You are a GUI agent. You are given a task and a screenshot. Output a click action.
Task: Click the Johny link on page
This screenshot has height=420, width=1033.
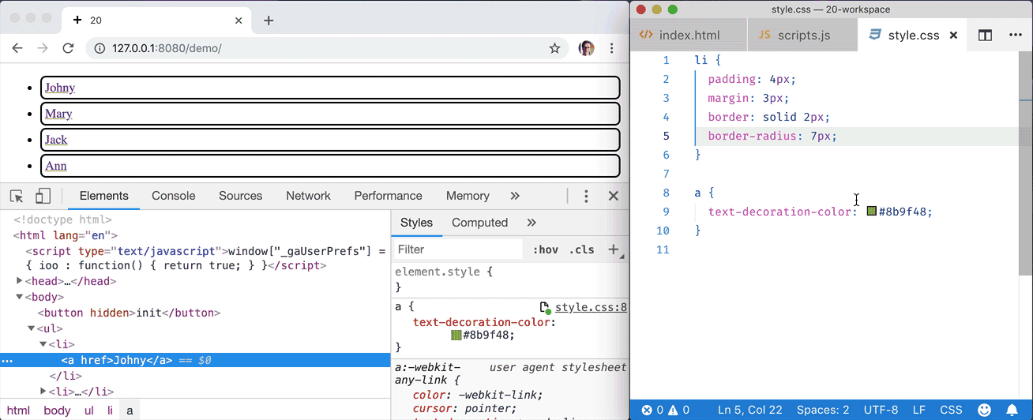60,88
